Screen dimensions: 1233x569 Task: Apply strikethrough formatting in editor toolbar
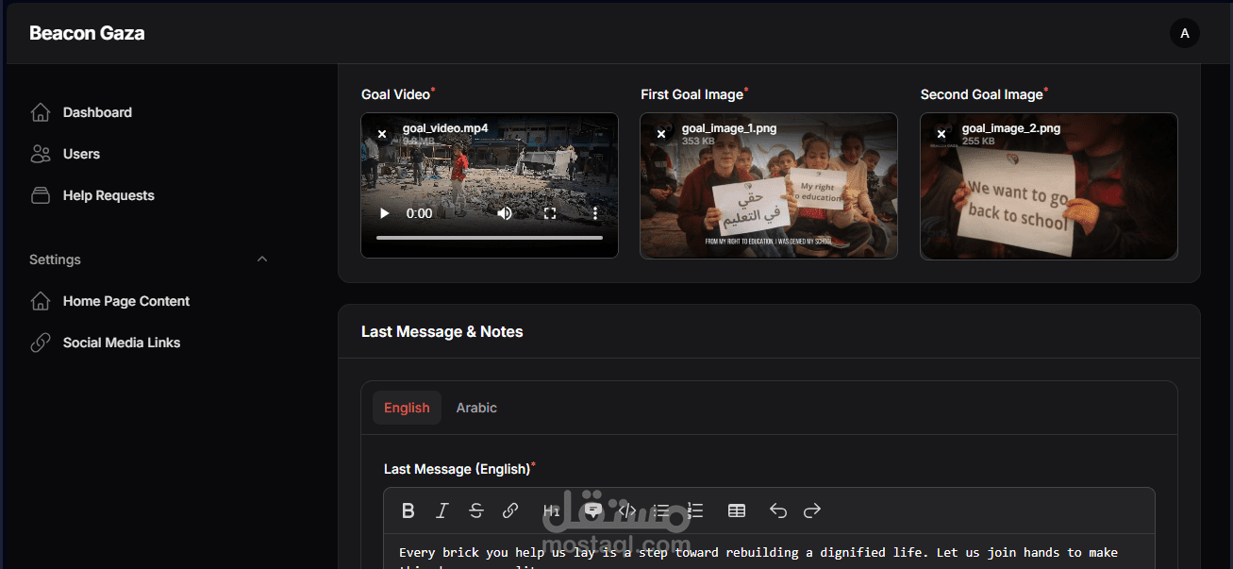[476, 510]
